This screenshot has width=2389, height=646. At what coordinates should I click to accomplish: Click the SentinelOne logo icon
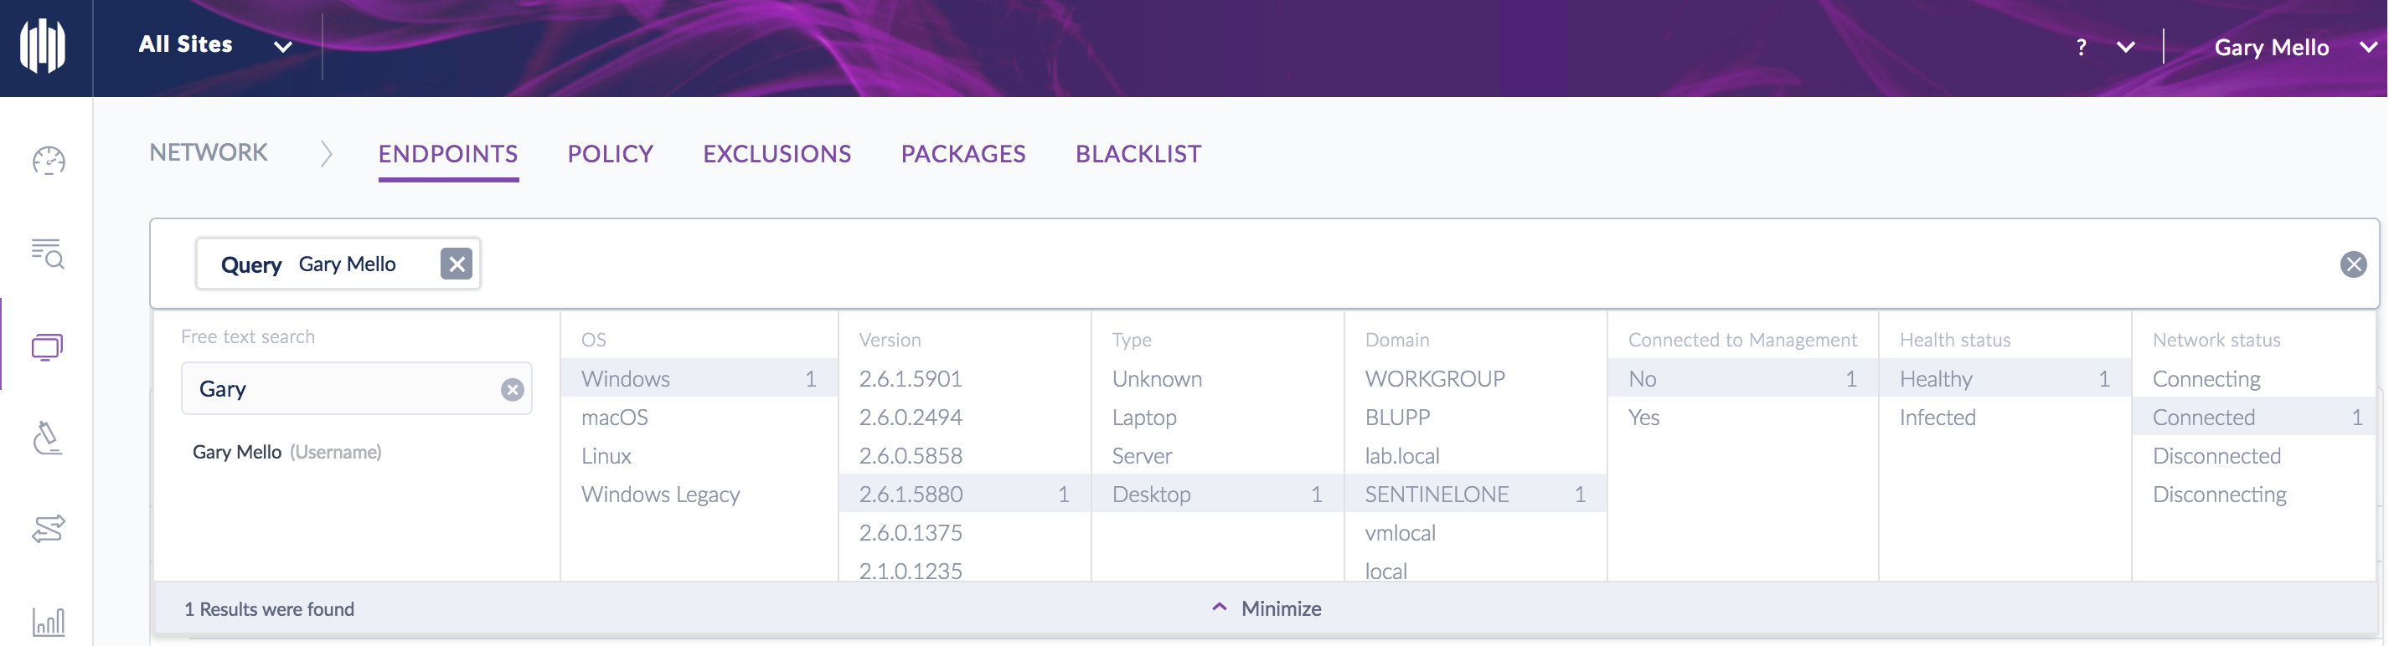click(x=44, y=45)
